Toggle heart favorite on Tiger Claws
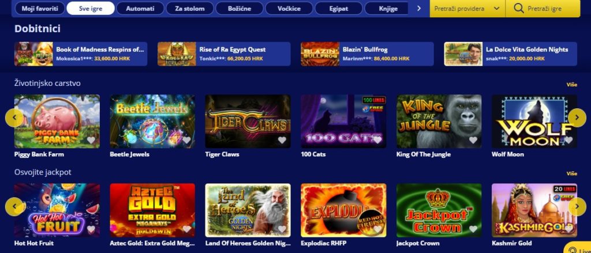Image resolution: width=591 pixels, height=253 pixels. (x=282, y=141)
